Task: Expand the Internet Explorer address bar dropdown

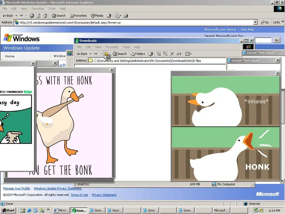Action: point(255,23)
